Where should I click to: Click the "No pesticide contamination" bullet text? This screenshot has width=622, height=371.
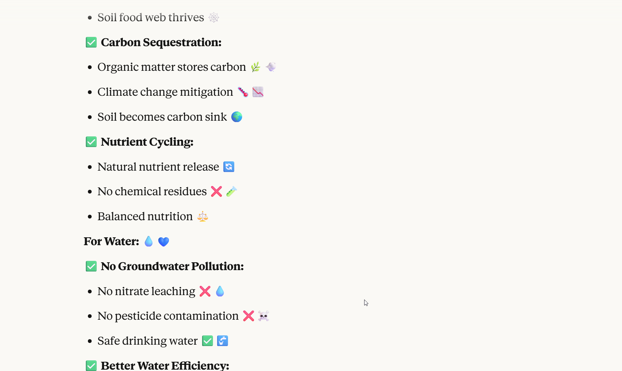(168, 316)
